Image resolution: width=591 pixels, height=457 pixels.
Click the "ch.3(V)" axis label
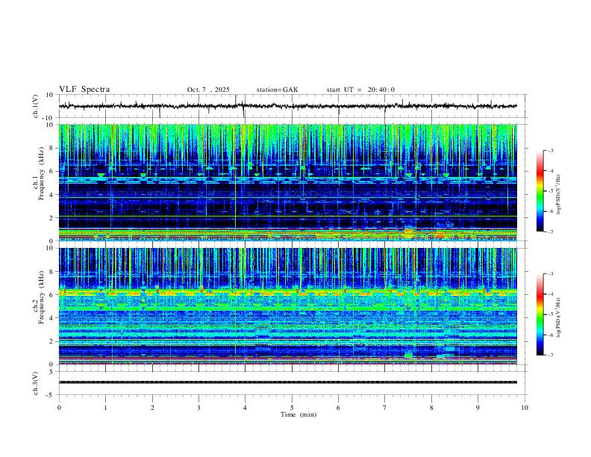coord(36,383)
